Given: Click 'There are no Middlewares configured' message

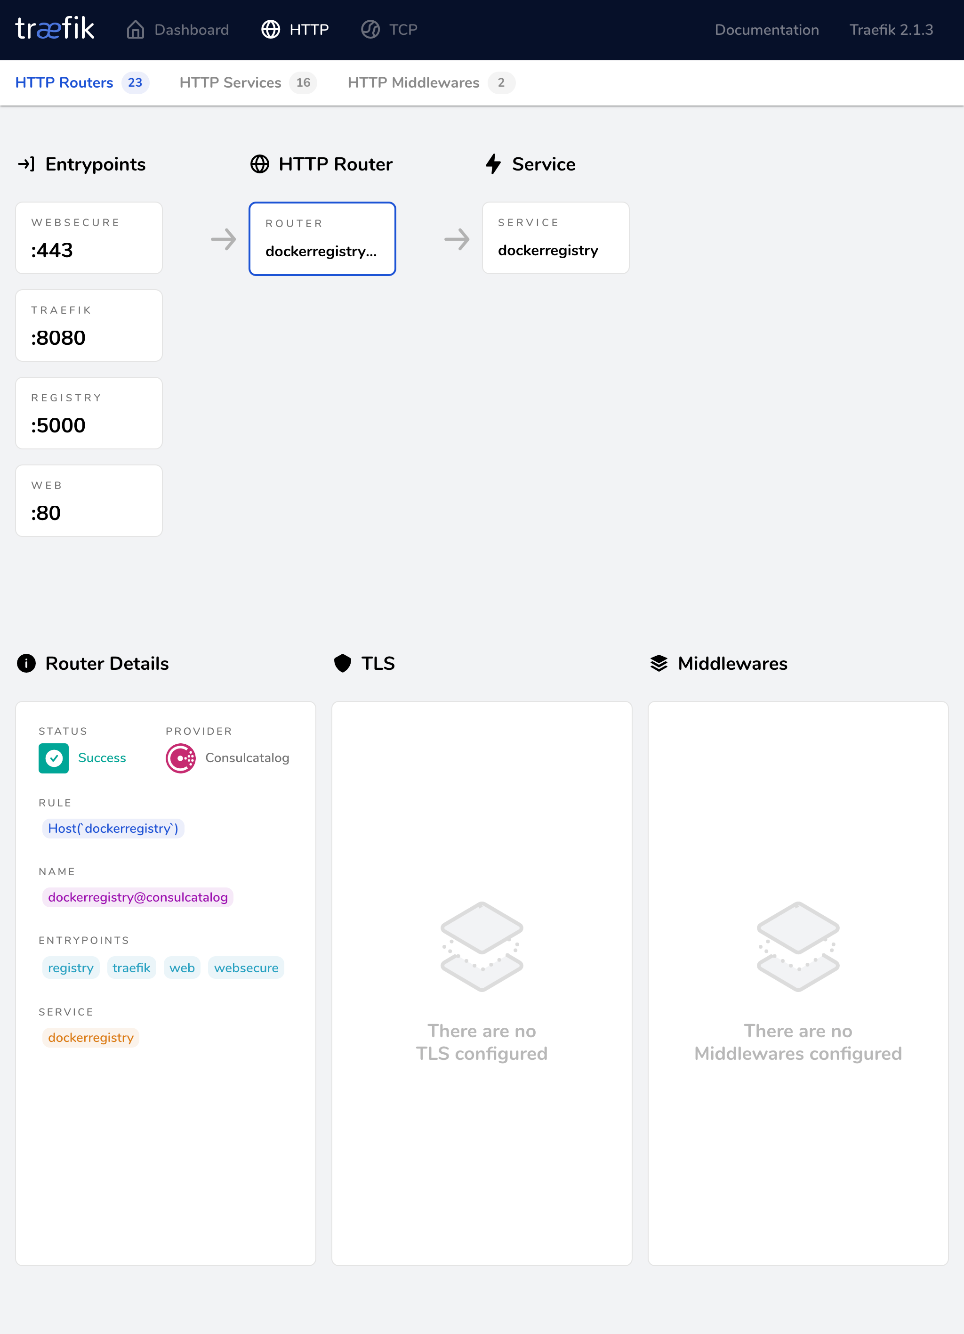Looking at the screenshot, I should coord(798,1041).
